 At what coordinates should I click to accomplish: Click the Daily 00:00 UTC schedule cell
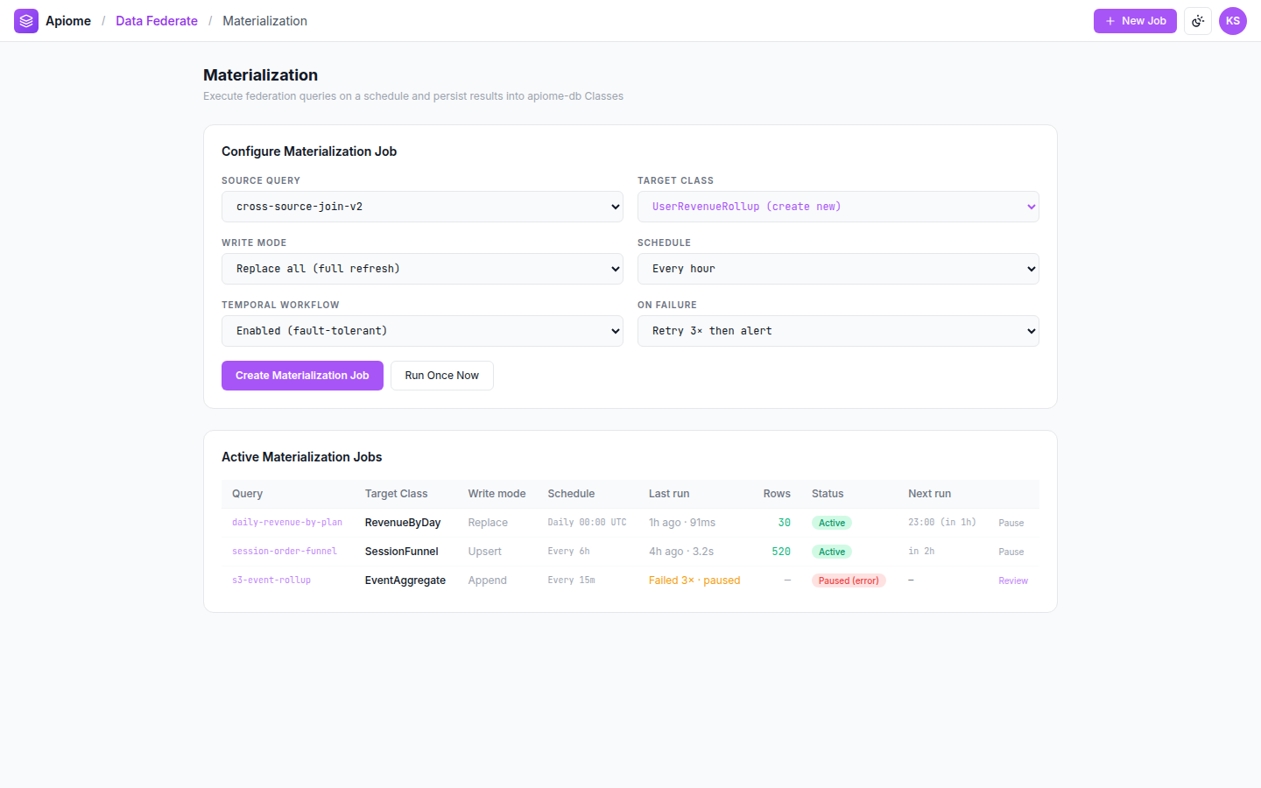click(588, 523)
